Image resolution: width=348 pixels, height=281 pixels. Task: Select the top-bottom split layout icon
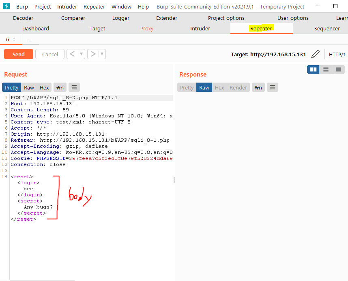pyautogui.click(x=326, y=70)
